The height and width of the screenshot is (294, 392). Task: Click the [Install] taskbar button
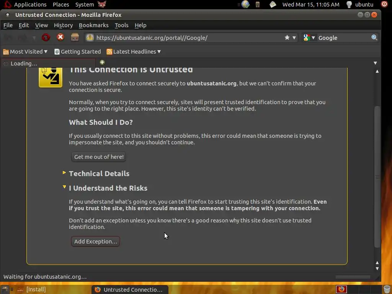click(x=31, y=289)
